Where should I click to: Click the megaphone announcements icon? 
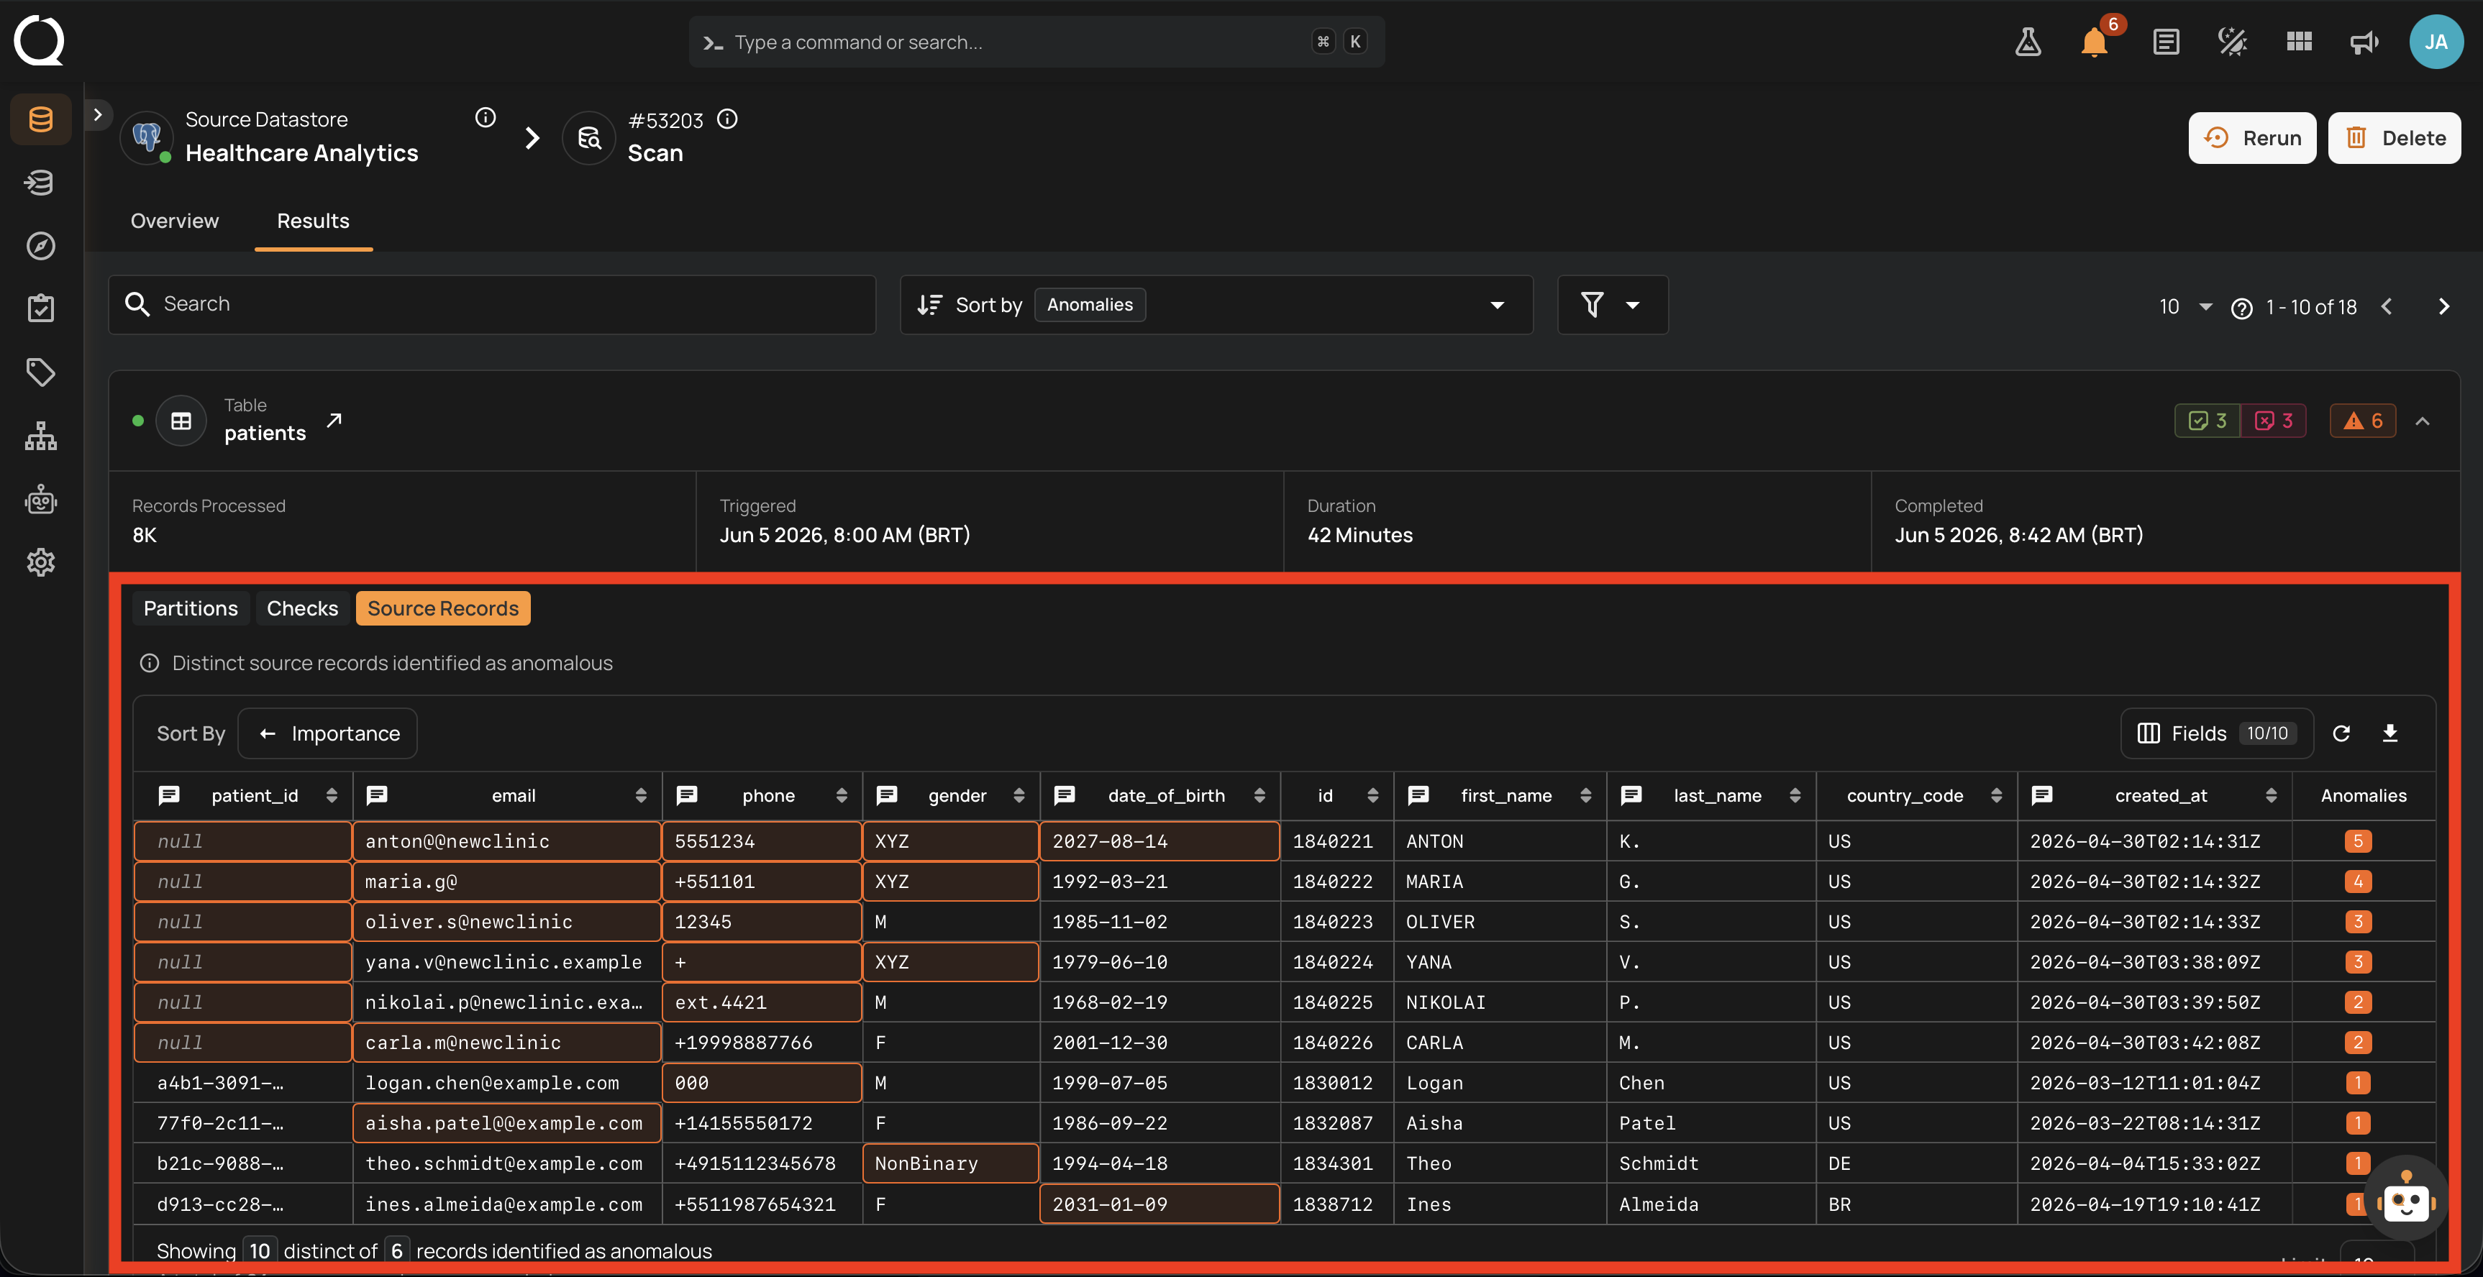(x=2364, y=42)
